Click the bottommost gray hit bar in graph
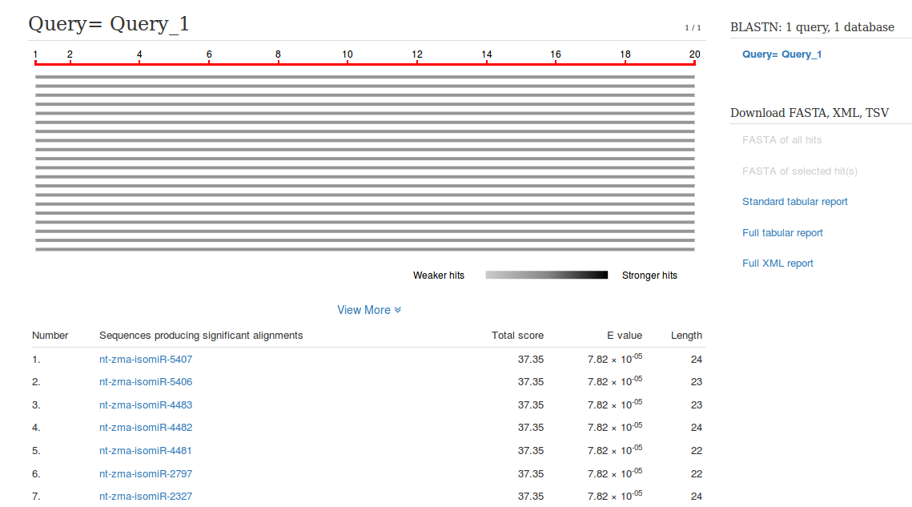This screenshot has height=507, width=912. pyautogui.click(x=364, y=249)
